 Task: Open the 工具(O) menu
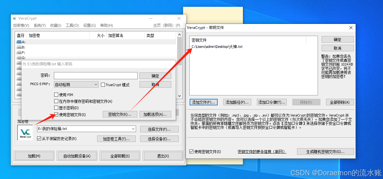click(72, 25)
